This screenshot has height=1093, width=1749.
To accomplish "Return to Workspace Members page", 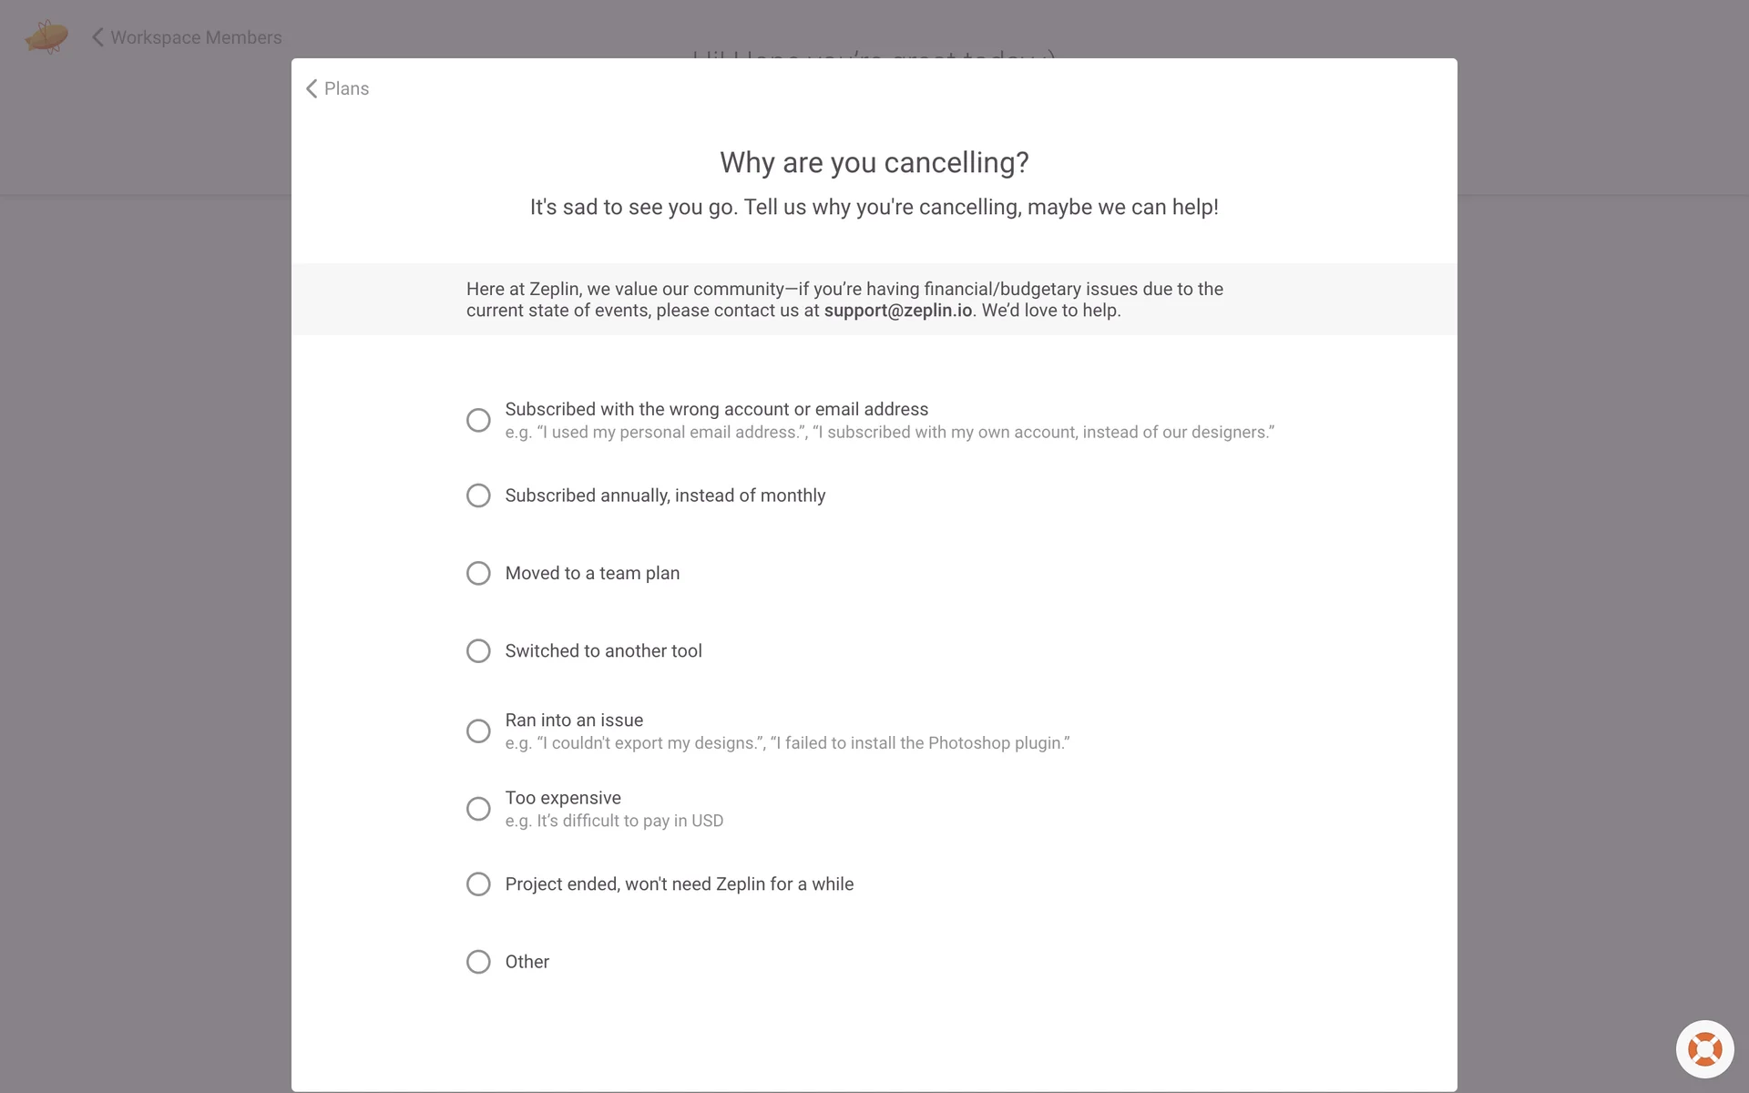I will [x=196, y=37].
